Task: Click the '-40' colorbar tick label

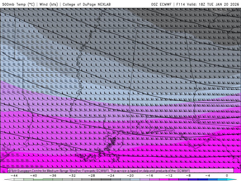Action: click(x=33, y=176)
